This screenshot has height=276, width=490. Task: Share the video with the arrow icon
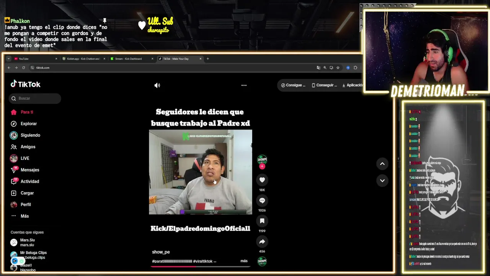pyautogui.click(x=262, y=242)
